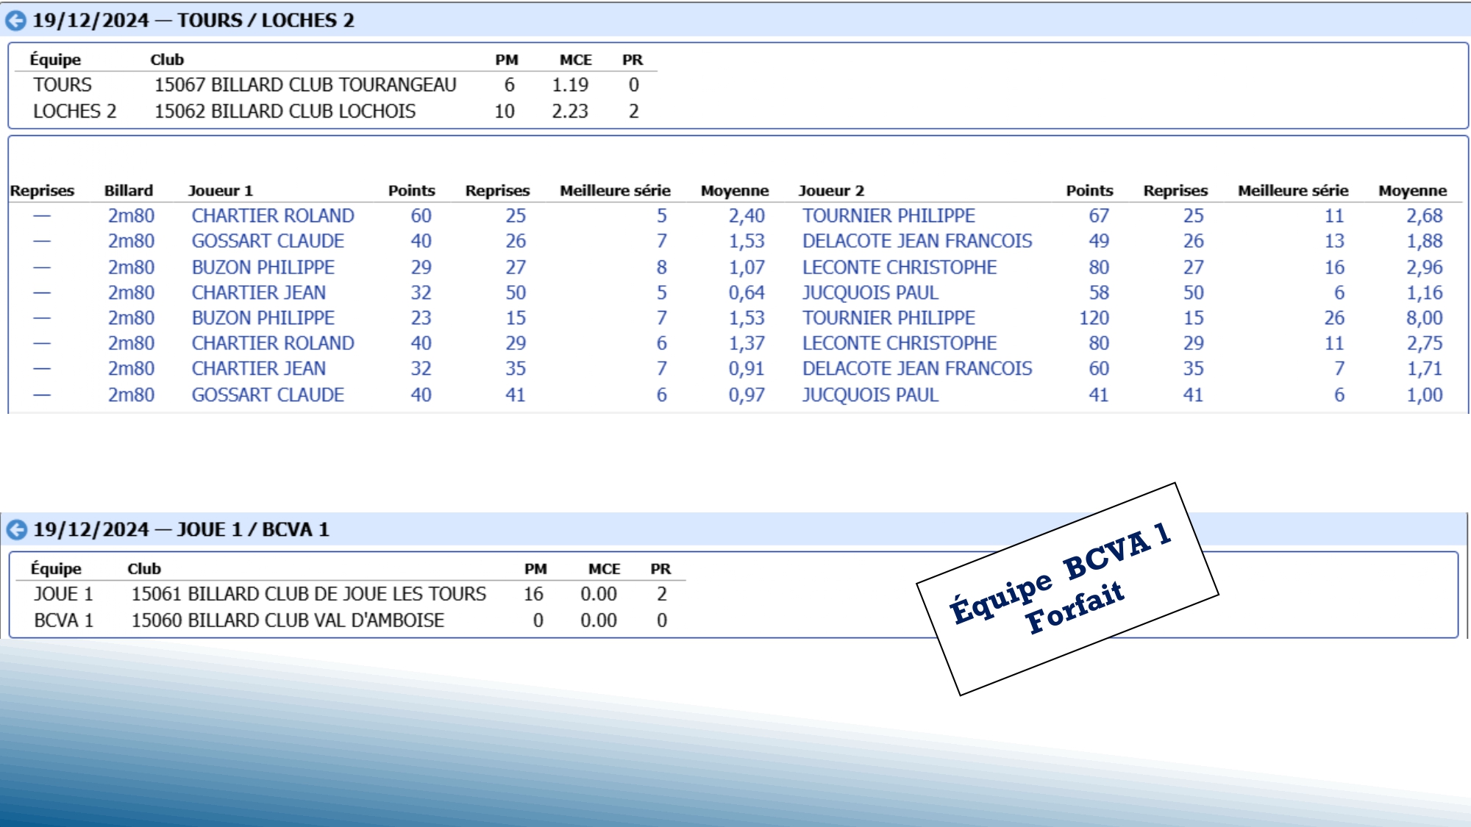Select club 15060 BILLARD CLUB VAL D'AMBOISE
The width and height of the screenshot is (1471, 827).
pyautogui.click(x=288, y=620)
